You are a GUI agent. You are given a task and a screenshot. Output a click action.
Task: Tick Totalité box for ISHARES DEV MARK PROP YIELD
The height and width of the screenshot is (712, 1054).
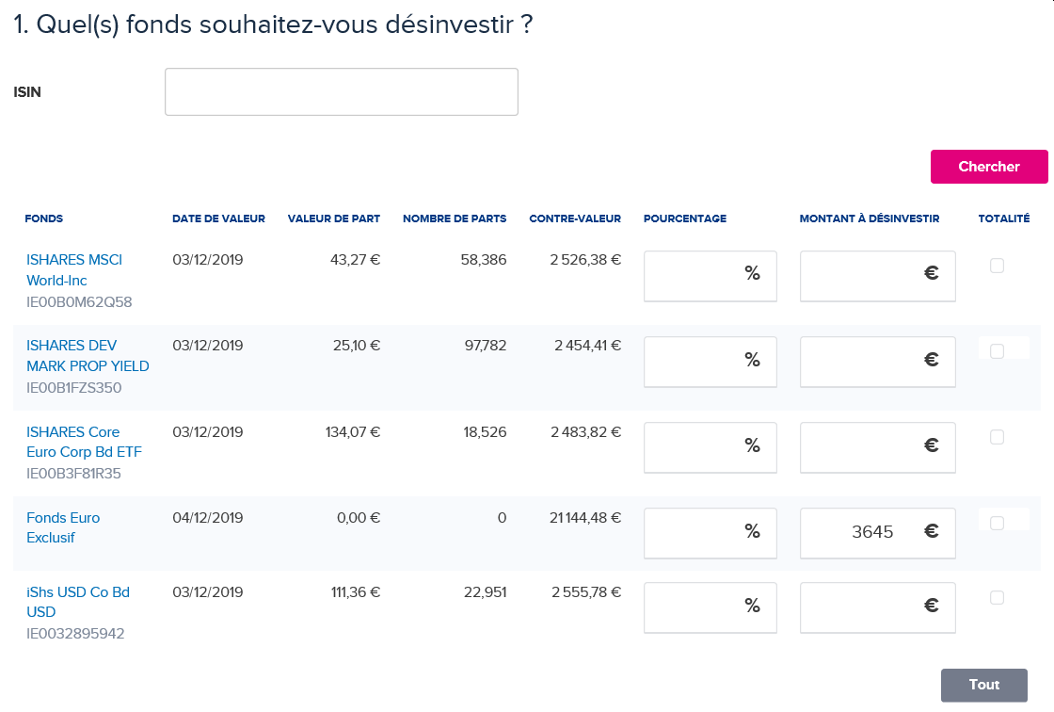point(997,351)
